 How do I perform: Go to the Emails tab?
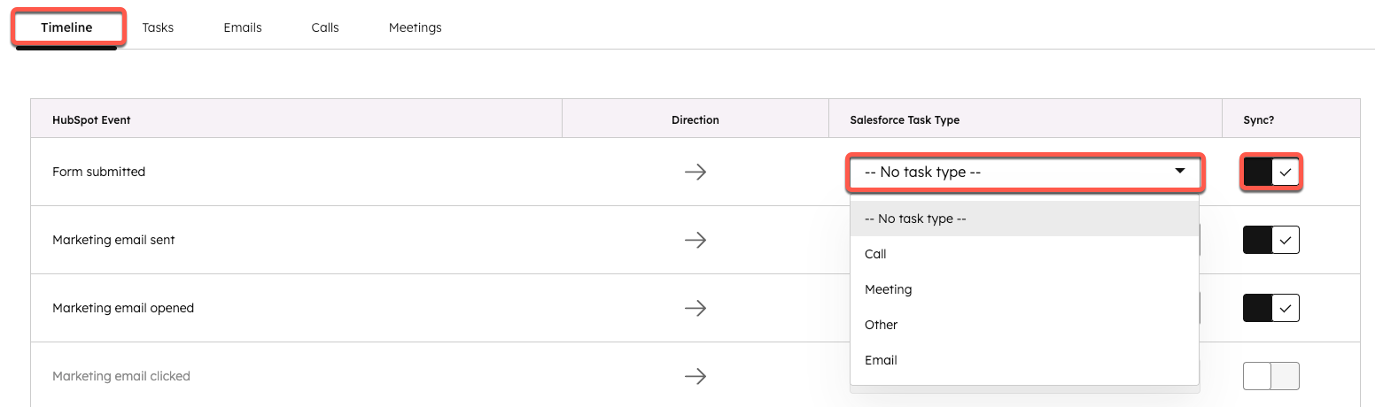(242, 27)
